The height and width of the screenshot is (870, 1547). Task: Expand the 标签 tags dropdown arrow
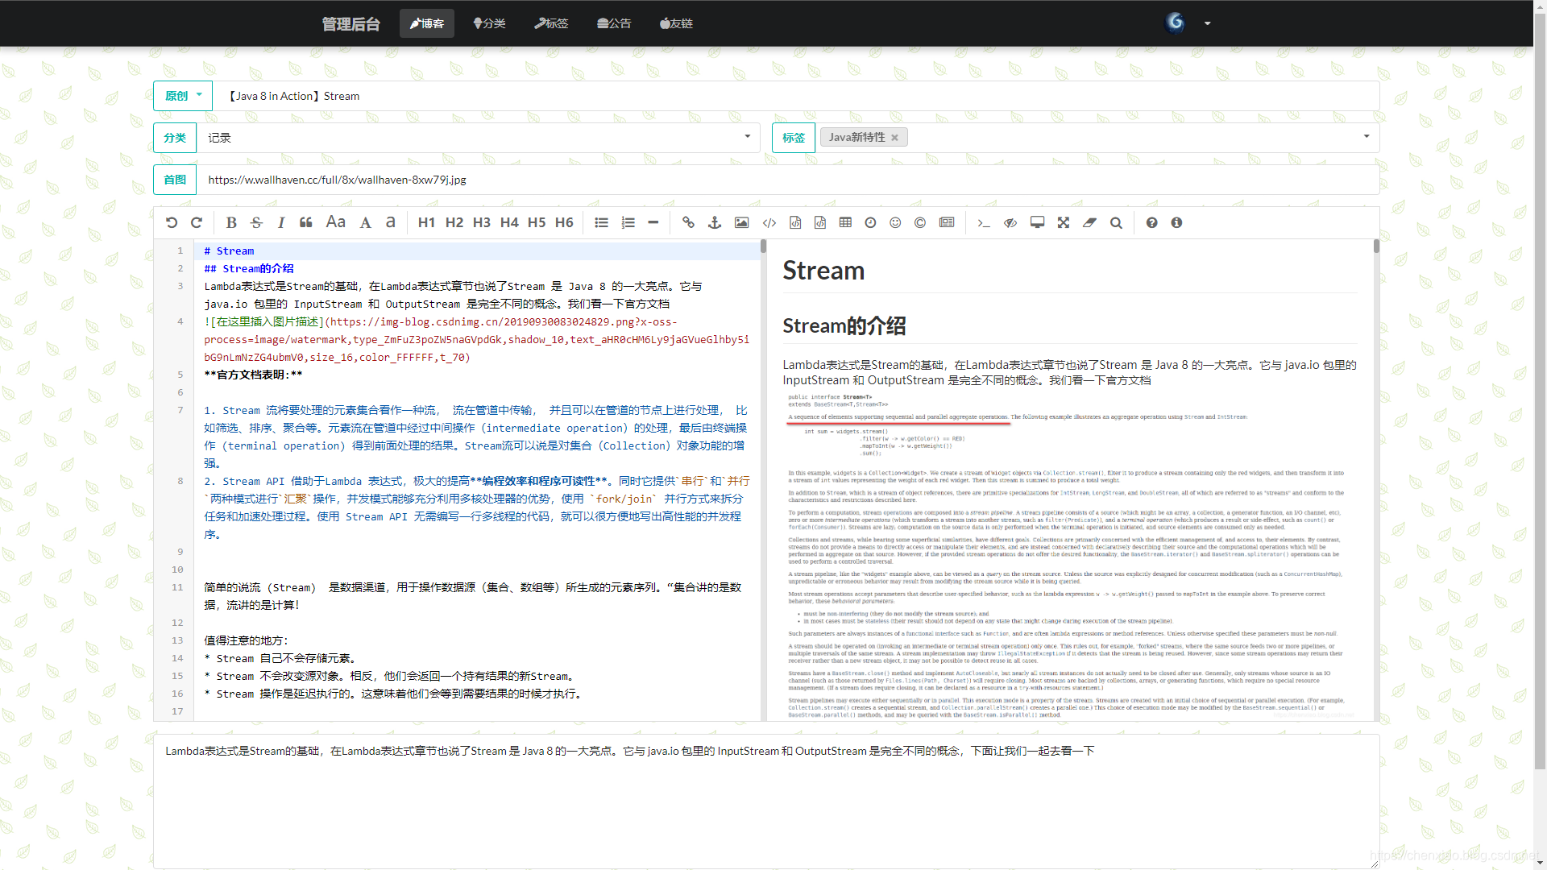tap(1366, 137)
